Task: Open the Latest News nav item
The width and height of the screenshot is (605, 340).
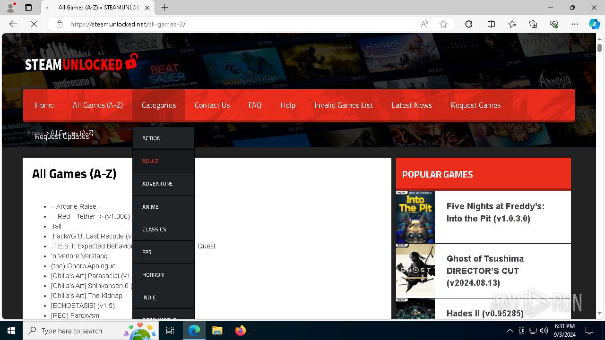Action: click(x=412, y=105)
